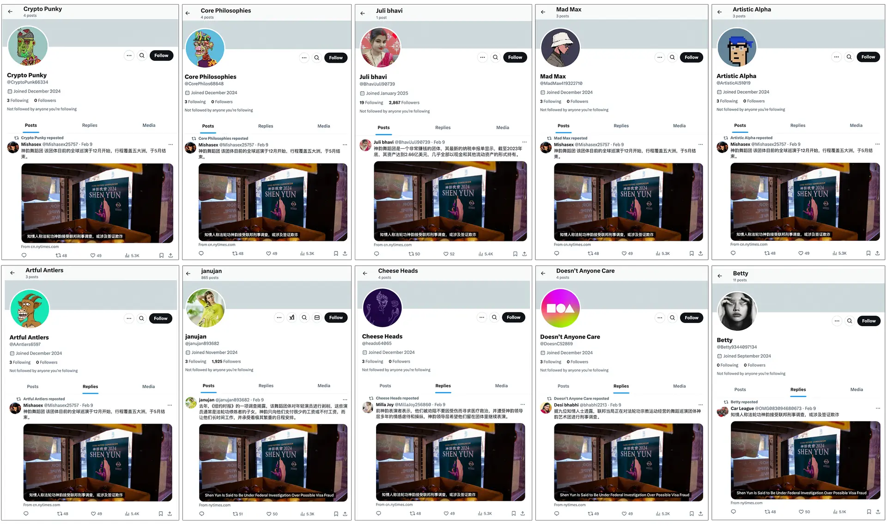Open post menu on Artful Antlers repost
This screenshot has width=887, height=527.
[x=170, y=405]
